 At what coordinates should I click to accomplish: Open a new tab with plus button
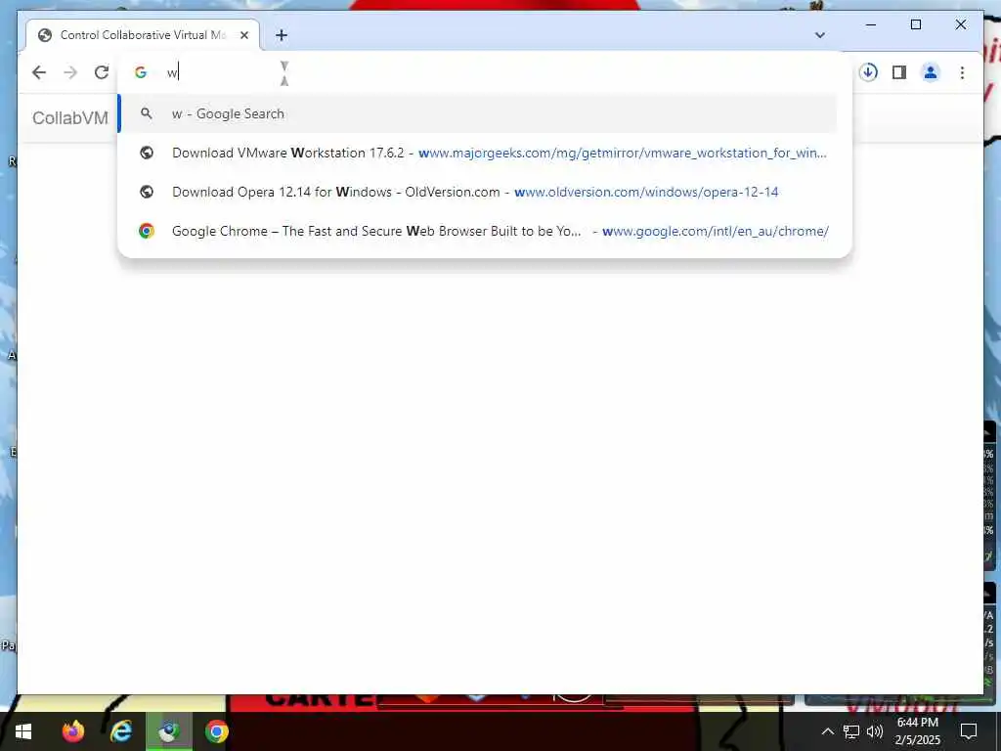point(282,35)
